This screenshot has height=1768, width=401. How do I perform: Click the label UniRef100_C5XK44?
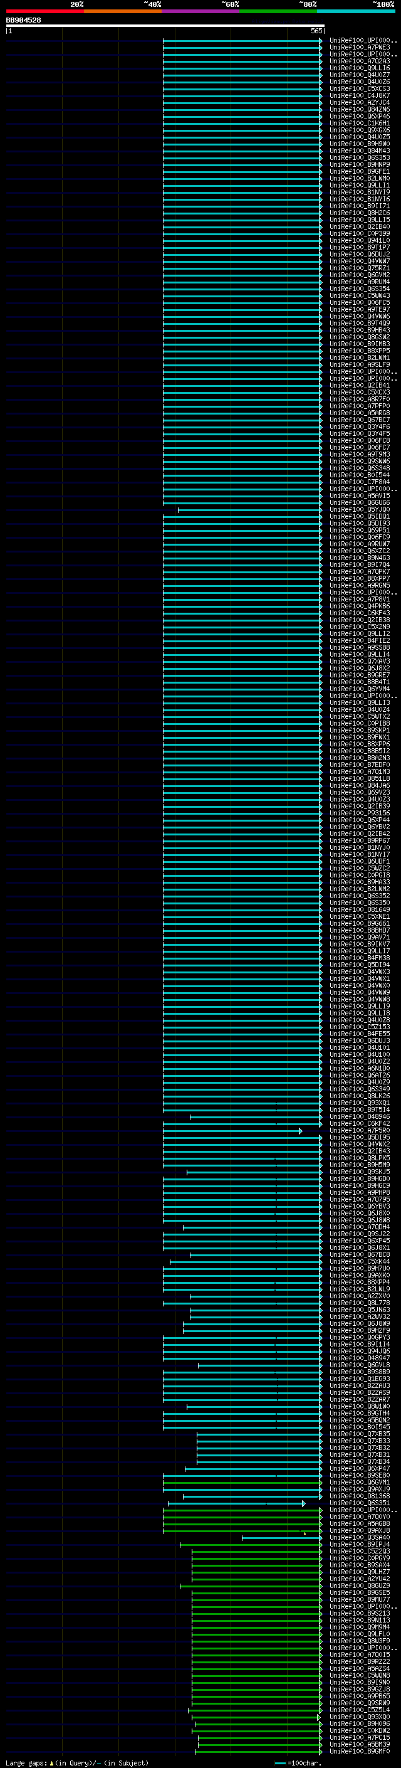click(360, 1261)
